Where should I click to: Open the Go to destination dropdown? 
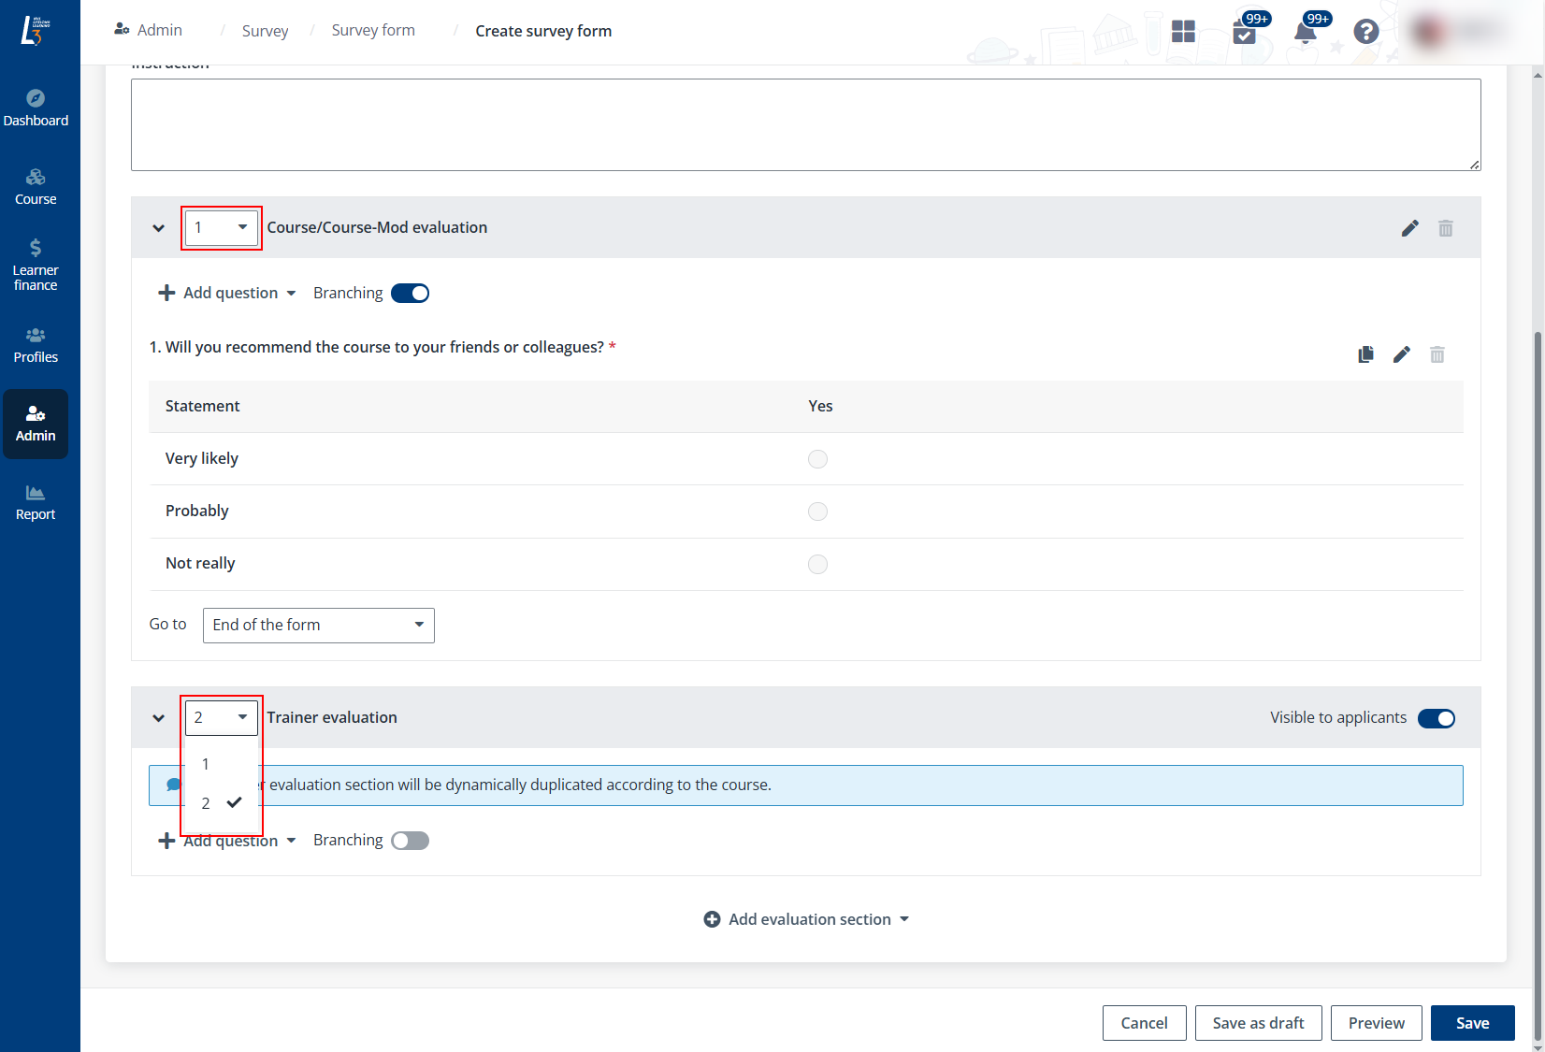click(318, 625)
